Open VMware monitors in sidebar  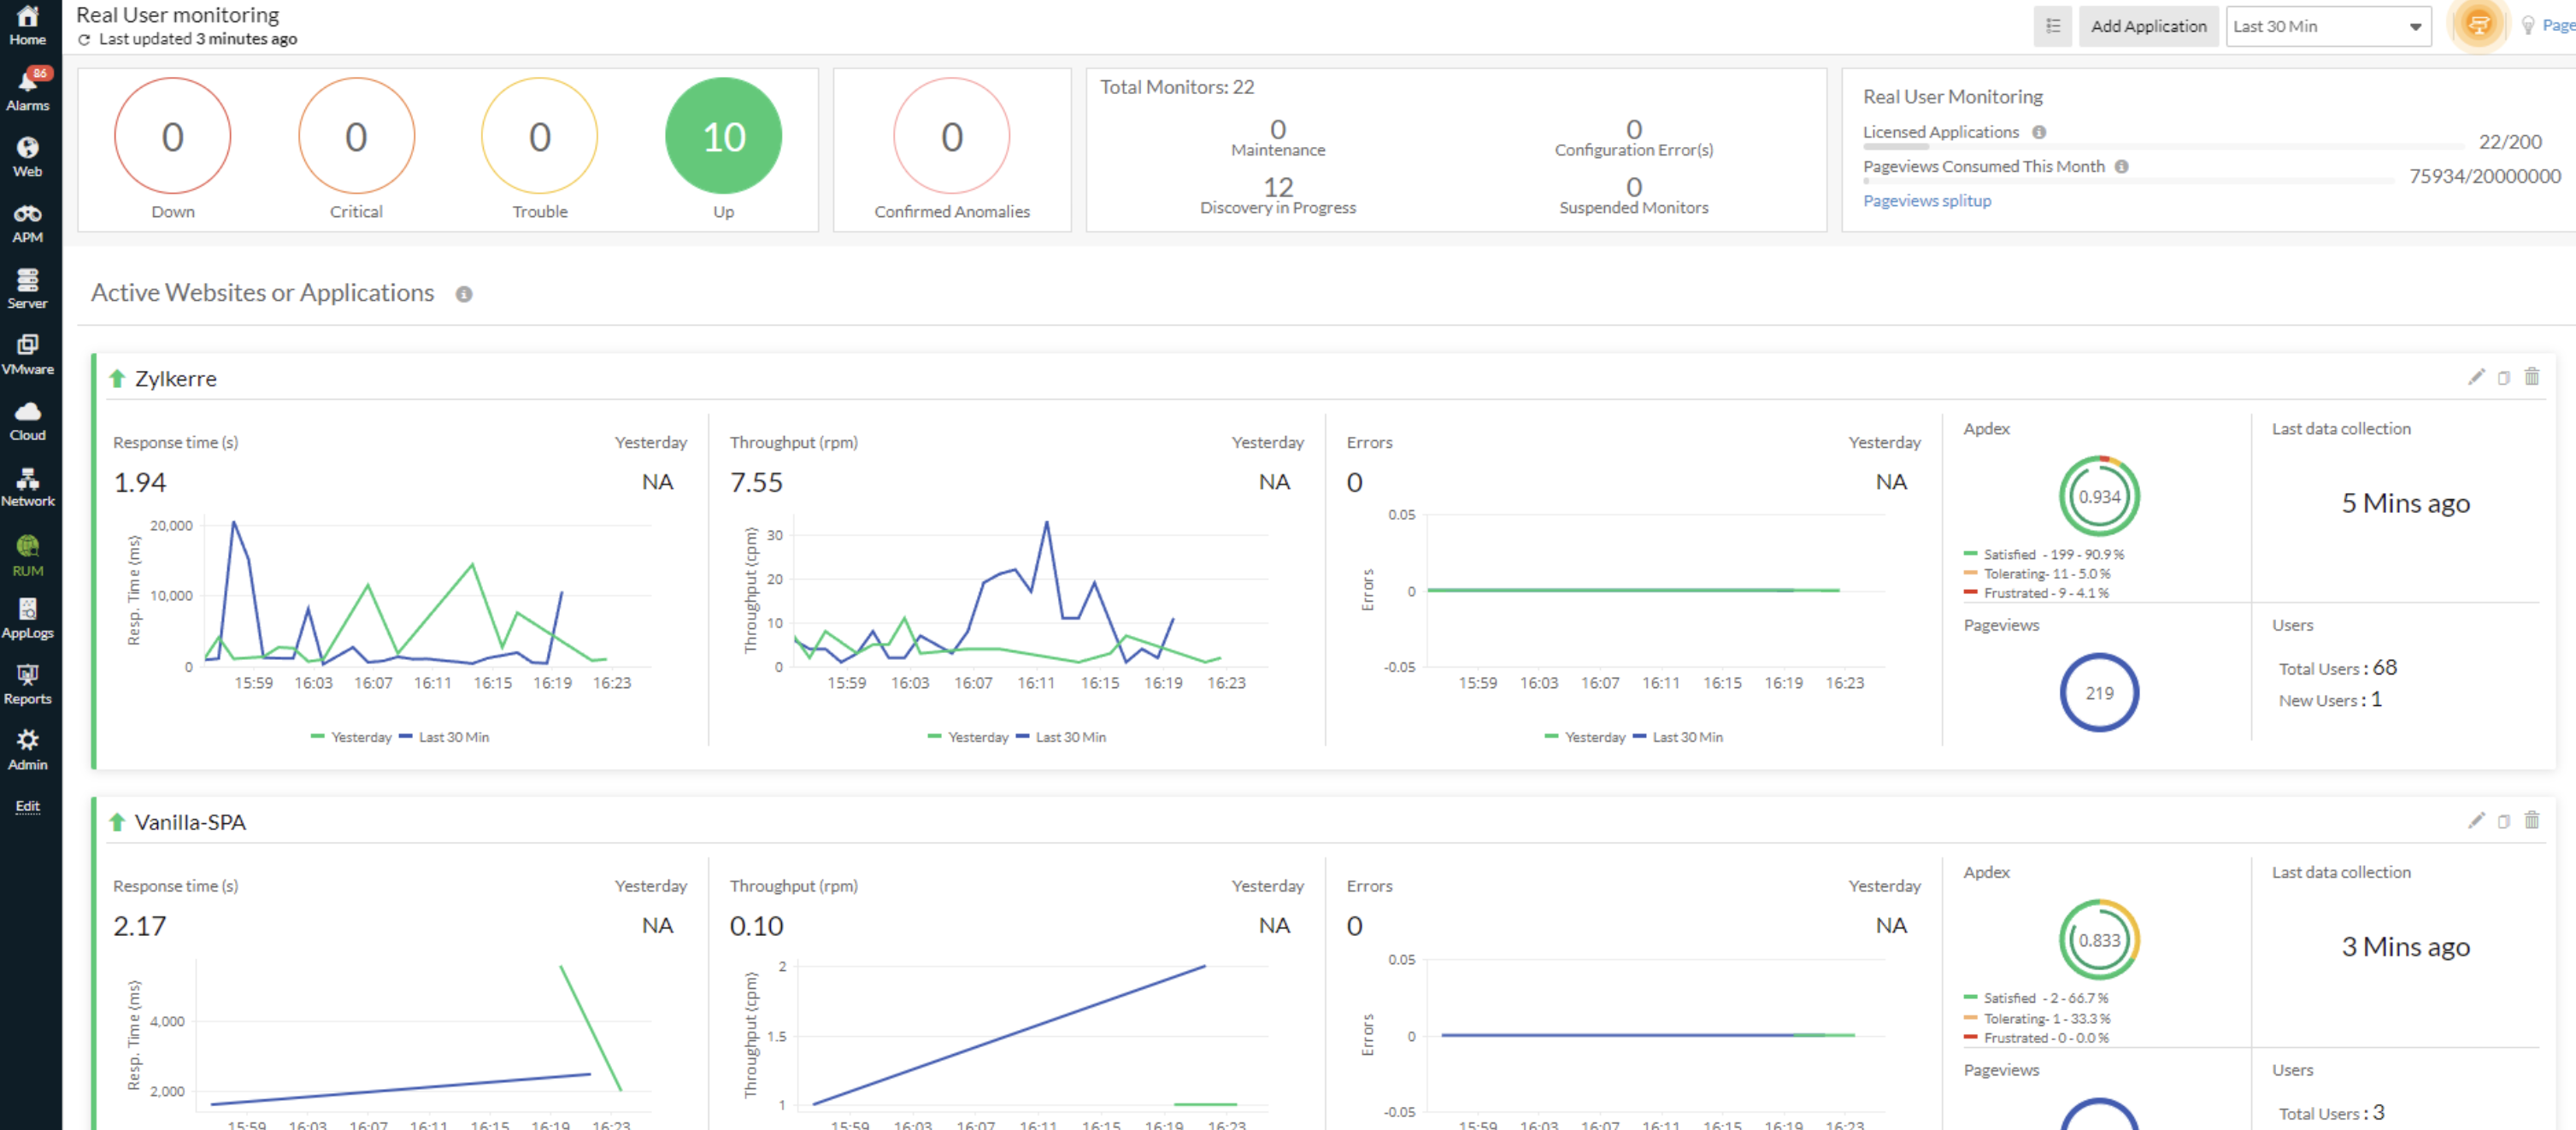point(28,355)
